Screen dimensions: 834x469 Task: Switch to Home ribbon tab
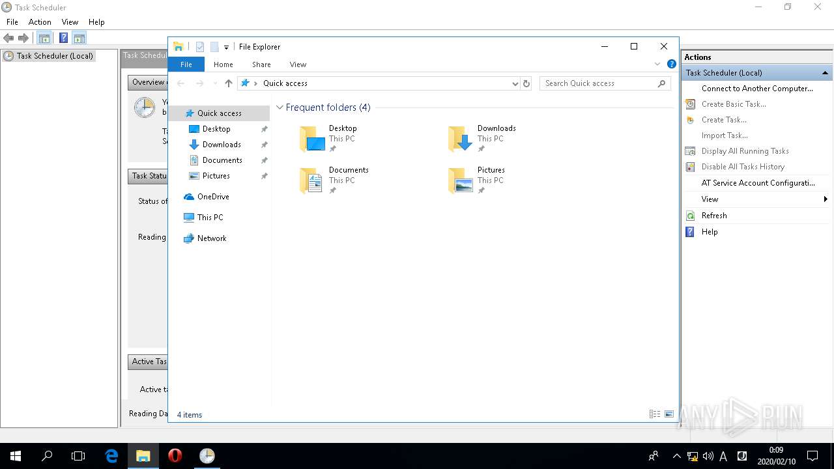click(x=223, y=64)
